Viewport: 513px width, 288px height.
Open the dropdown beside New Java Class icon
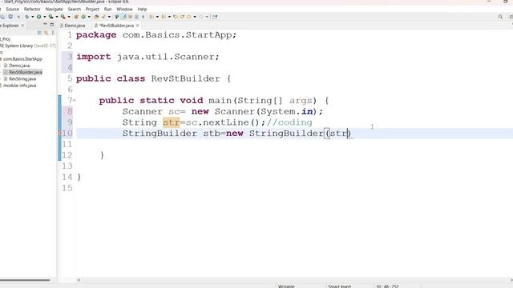[x=89, y=17]
